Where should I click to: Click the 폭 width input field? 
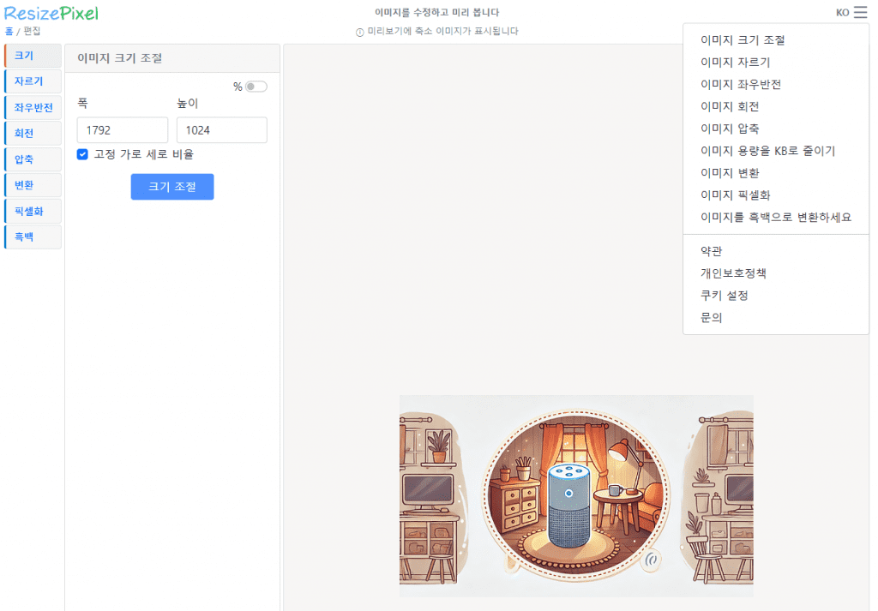[123, 130]
